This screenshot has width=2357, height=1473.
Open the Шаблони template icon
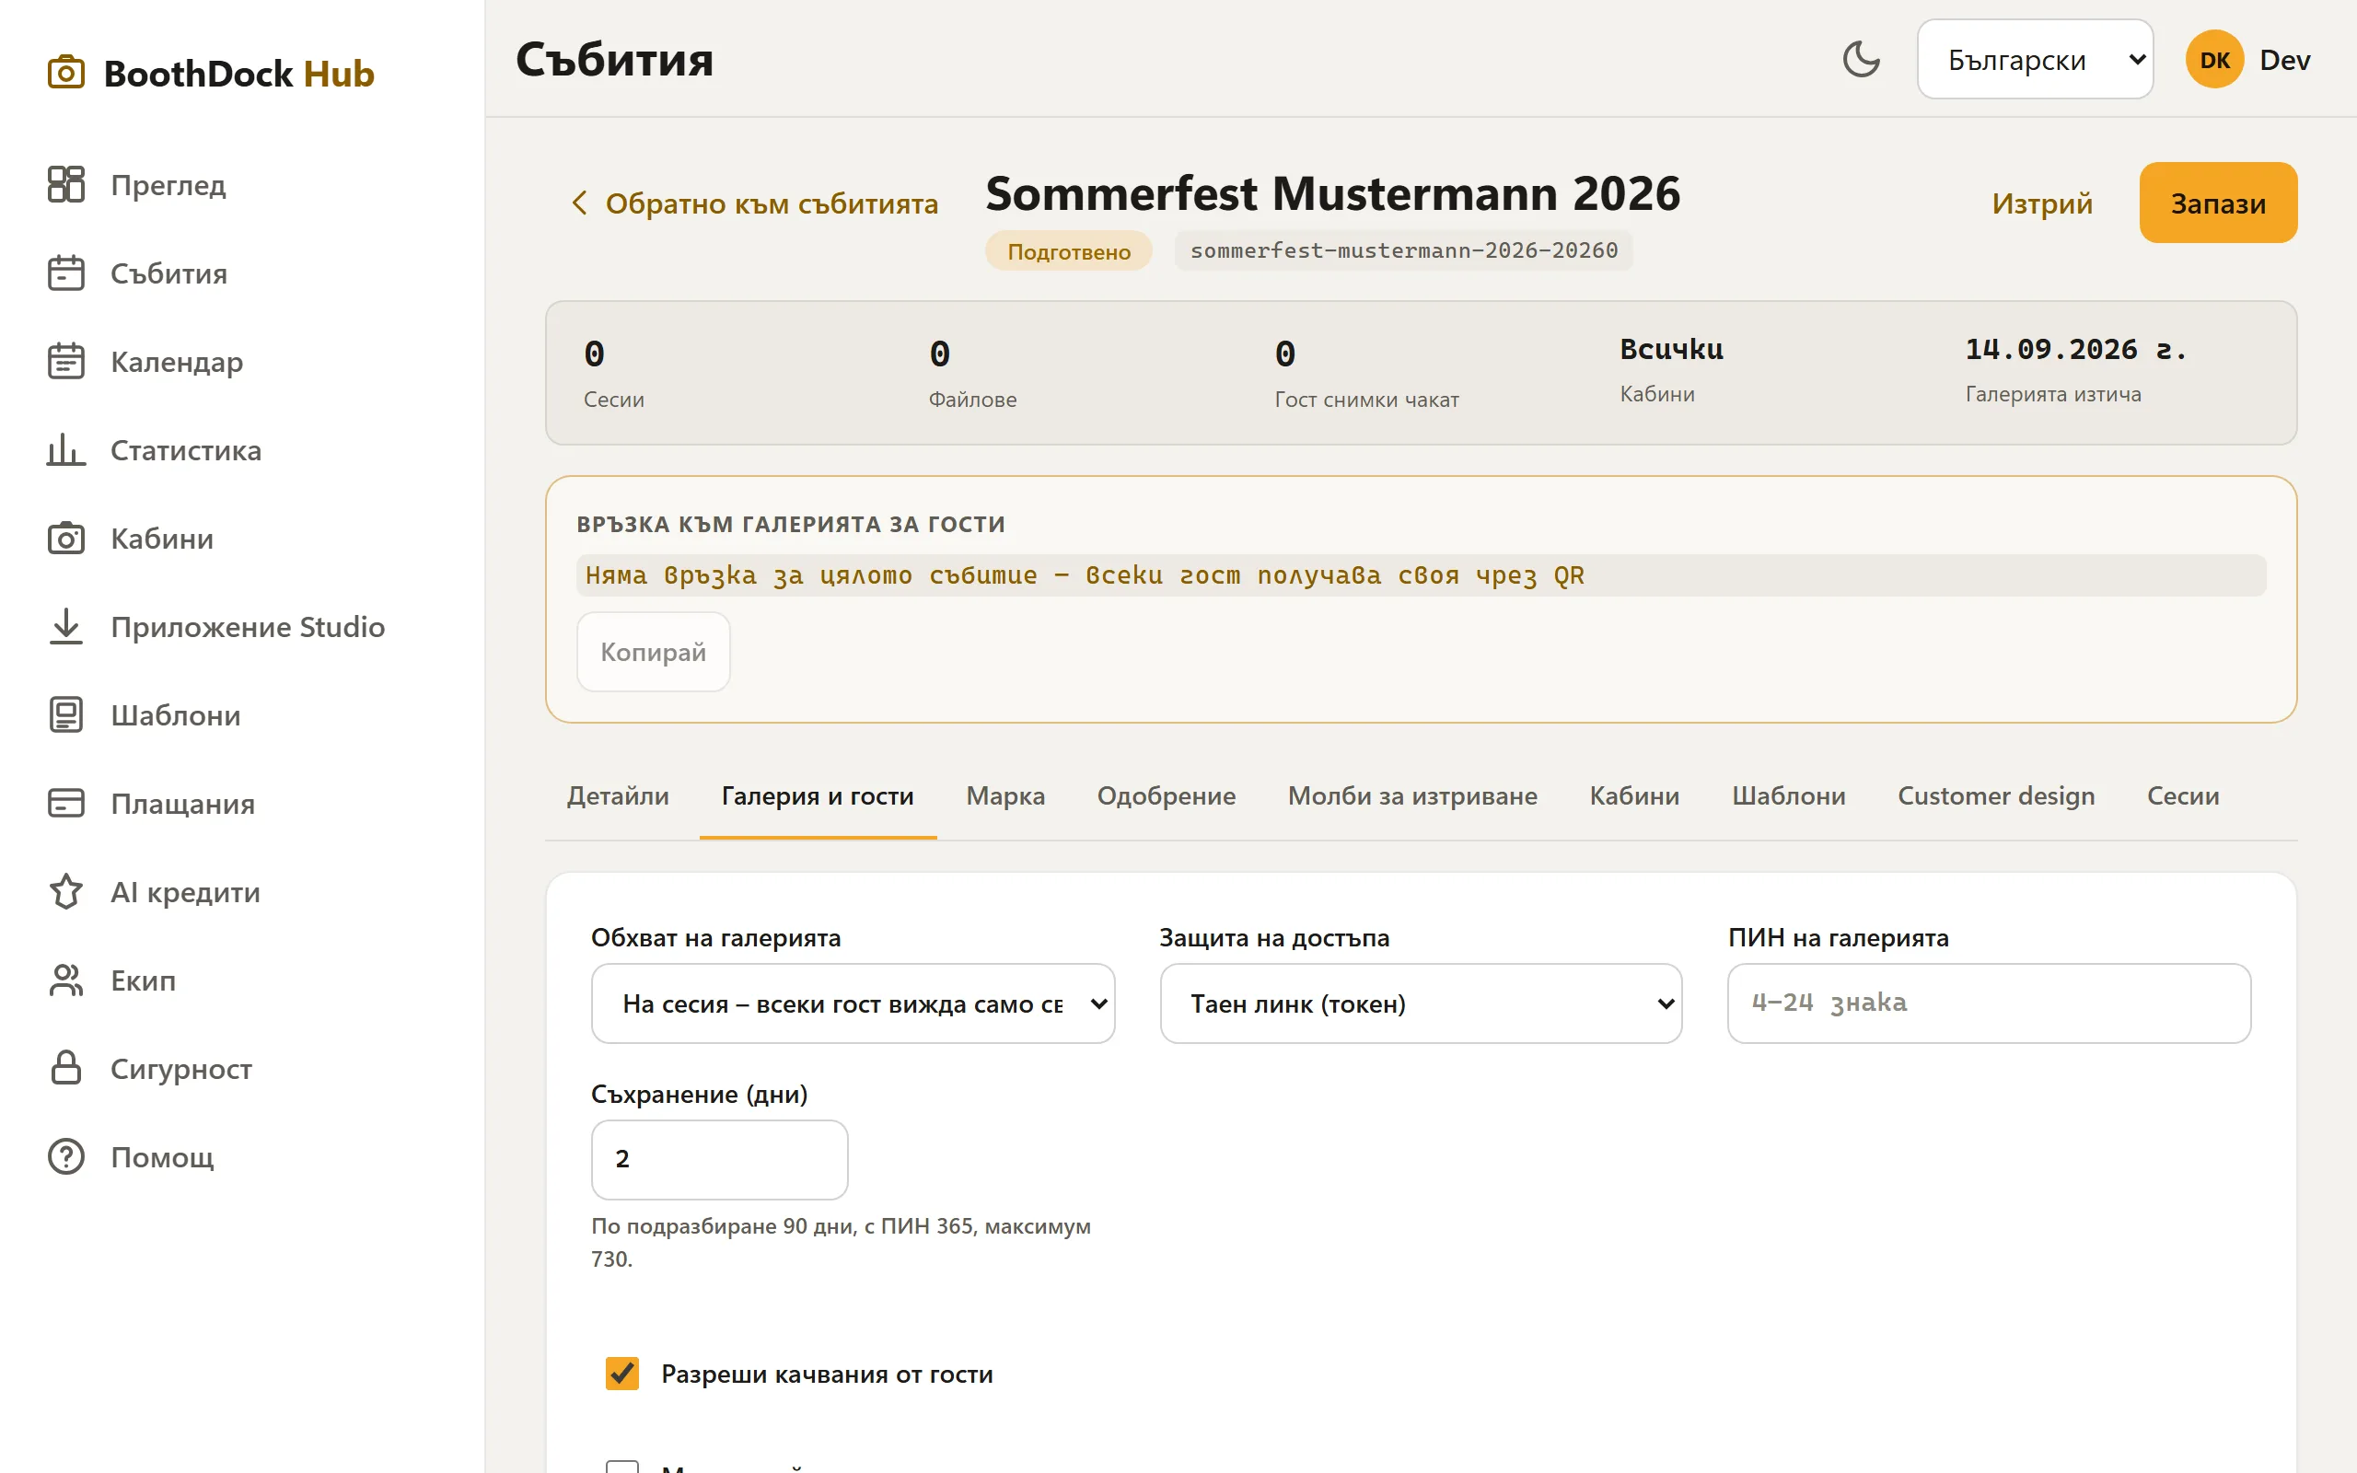[x=66, y=715]
